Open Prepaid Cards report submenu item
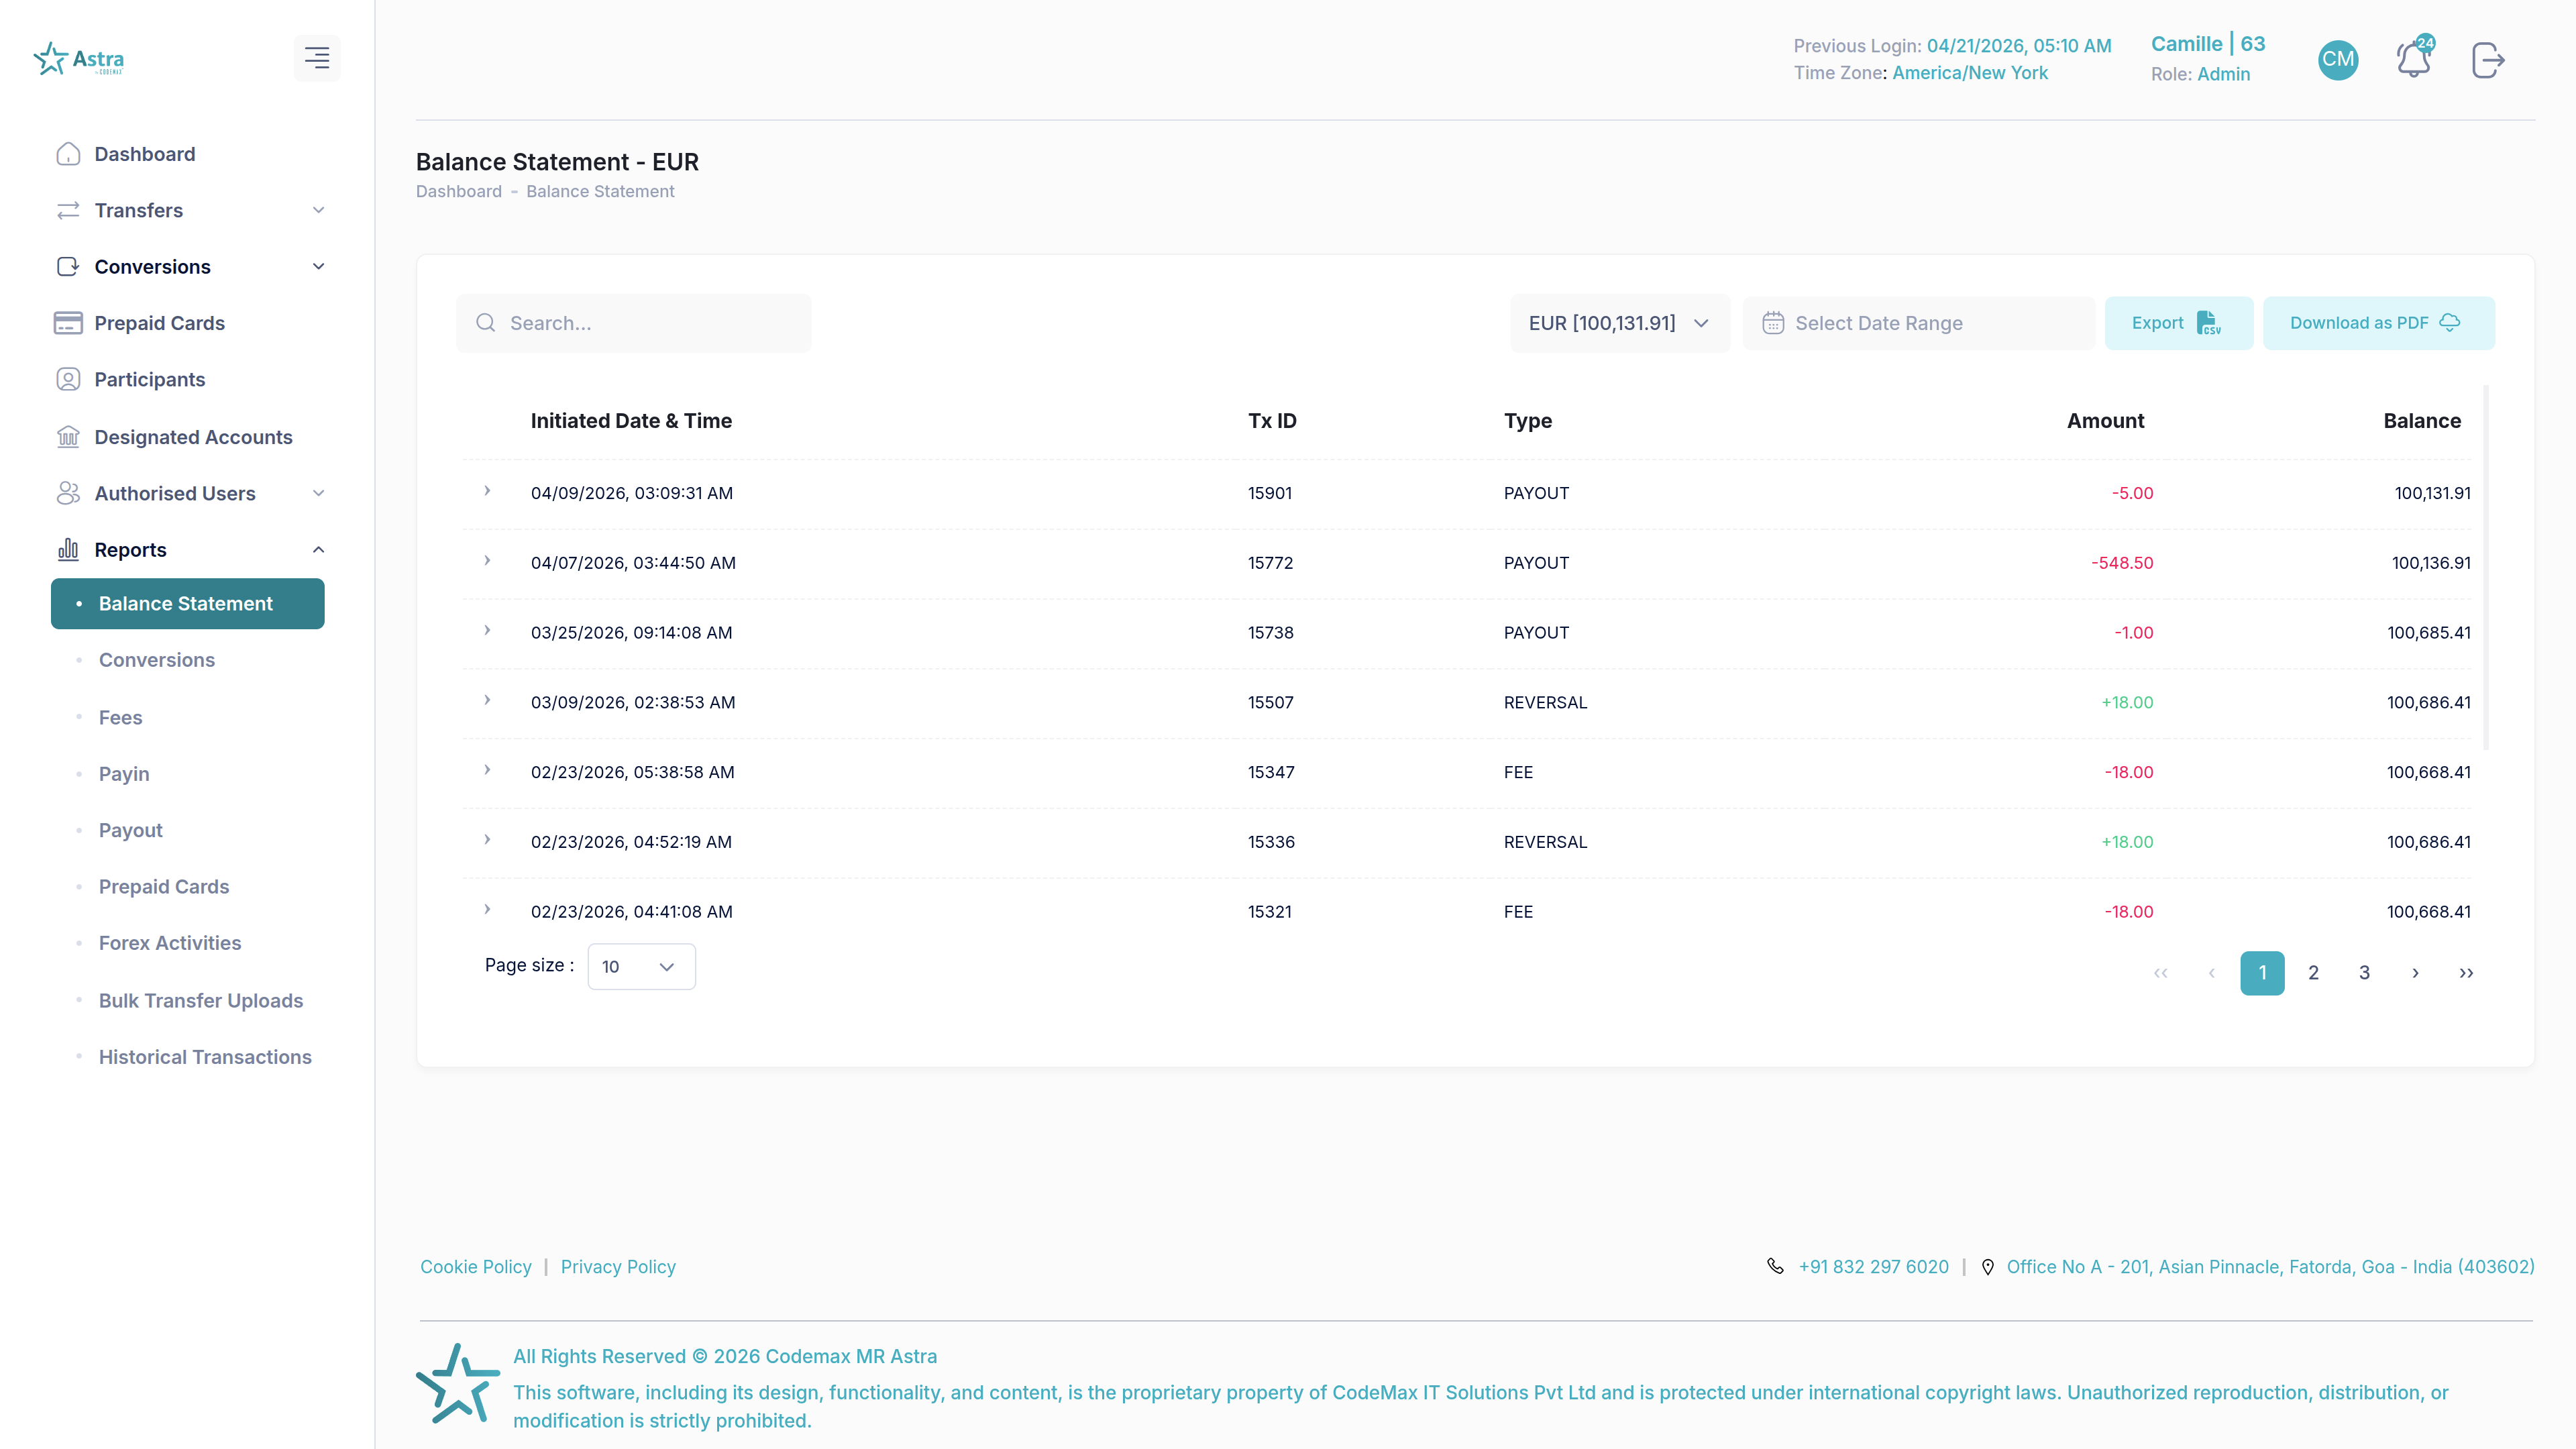 tap(164, 887)
